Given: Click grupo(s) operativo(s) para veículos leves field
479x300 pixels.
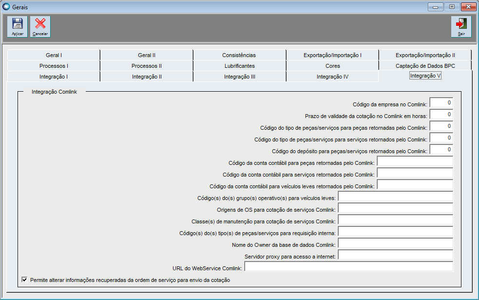Looking at the screenshot, I should coord(395,196).
